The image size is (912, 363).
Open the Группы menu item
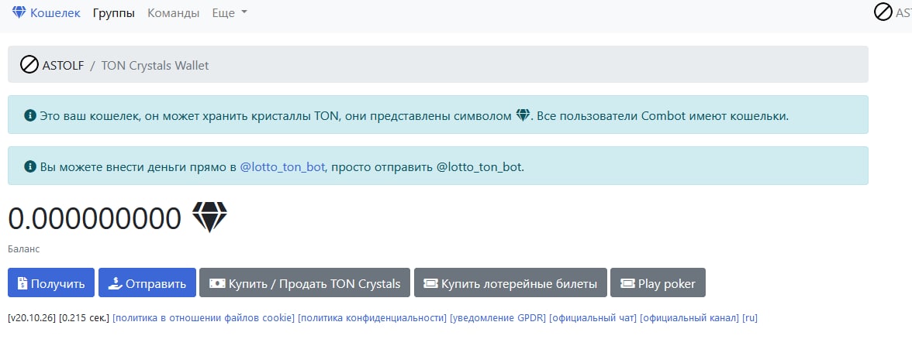[114, 13]
